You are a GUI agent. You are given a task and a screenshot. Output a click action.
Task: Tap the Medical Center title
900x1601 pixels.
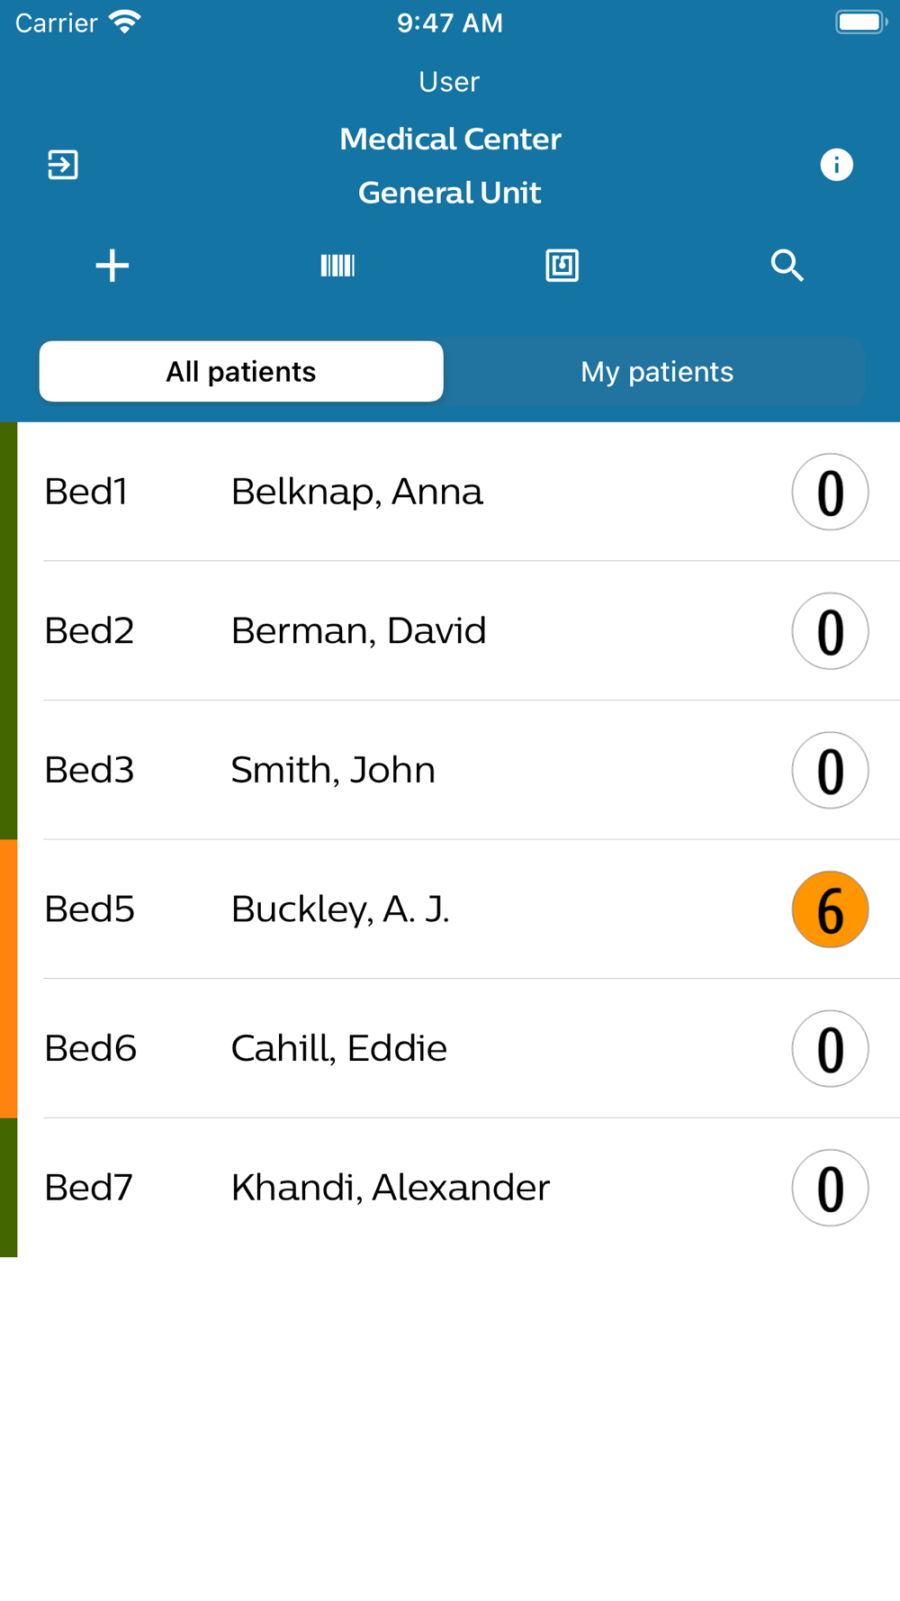(x=450, y=139)
